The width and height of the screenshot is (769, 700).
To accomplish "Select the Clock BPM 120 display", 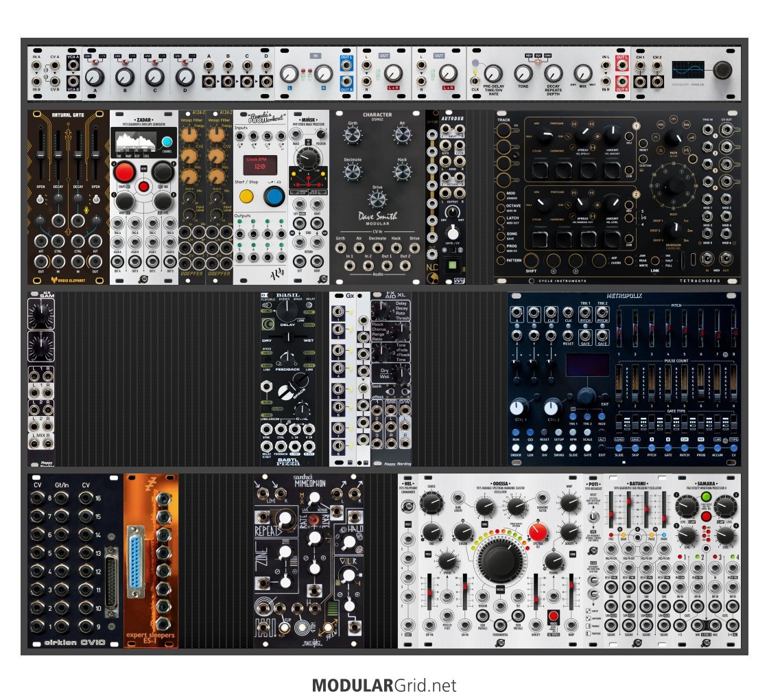I will click(260, 165).
